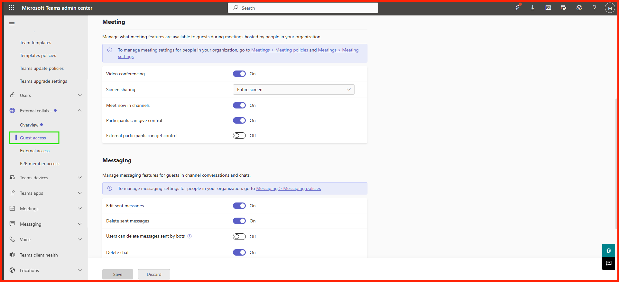
Task: Open the settings gear icon
Action: (579, 8)
